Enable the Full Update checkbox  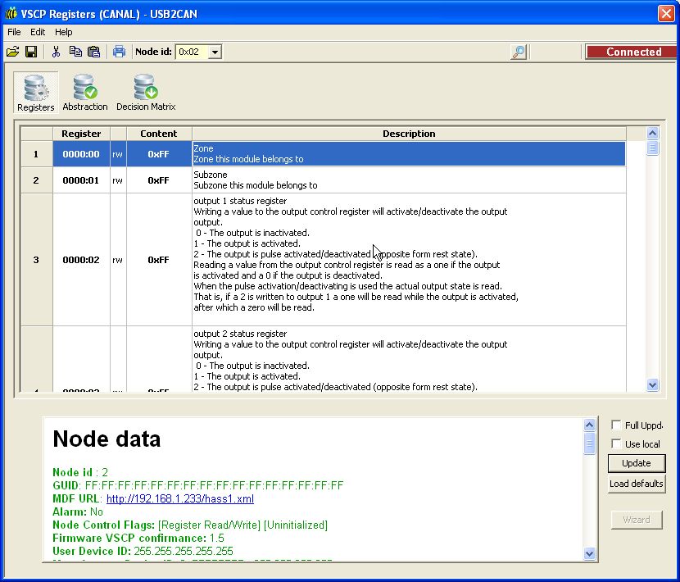[616, 425]
